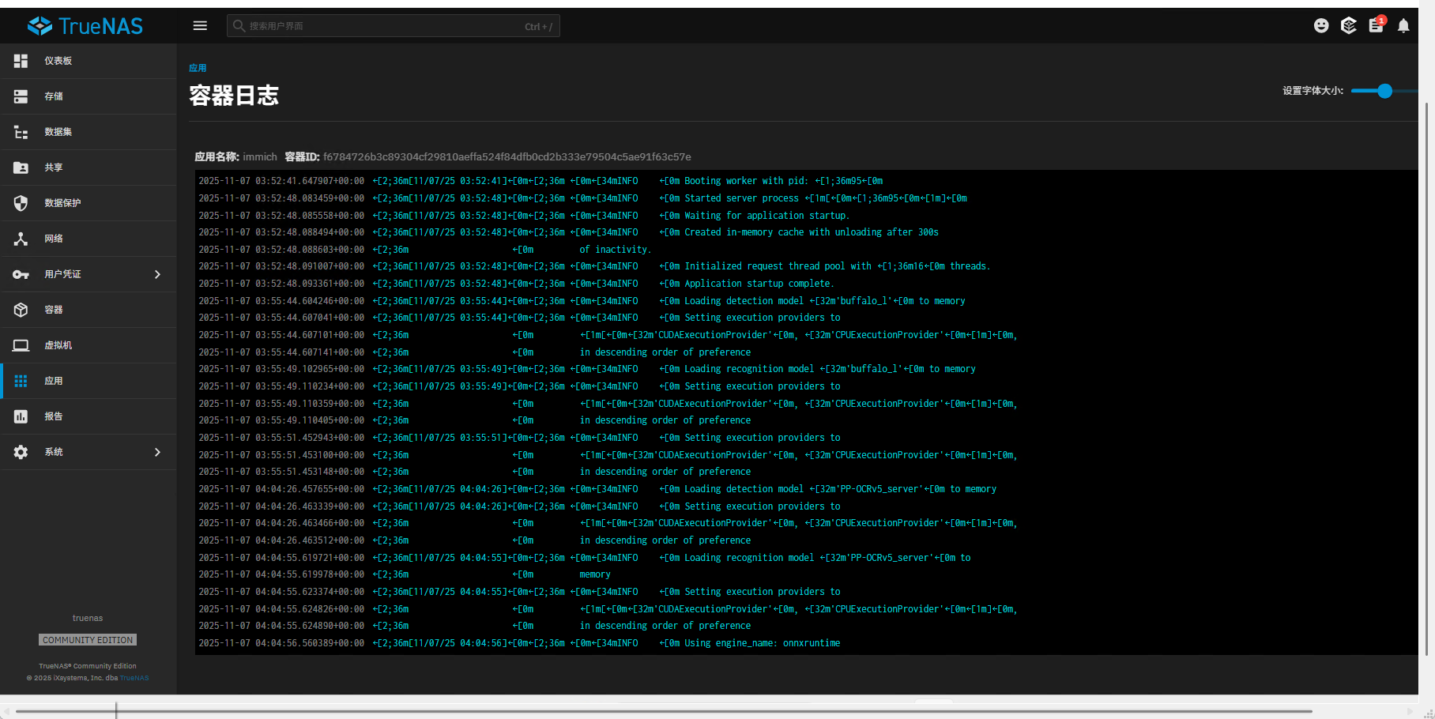This screenshot has height=719, width=1435.
Task: Toggle the sidebar hamburger menu
Action: 200,26
